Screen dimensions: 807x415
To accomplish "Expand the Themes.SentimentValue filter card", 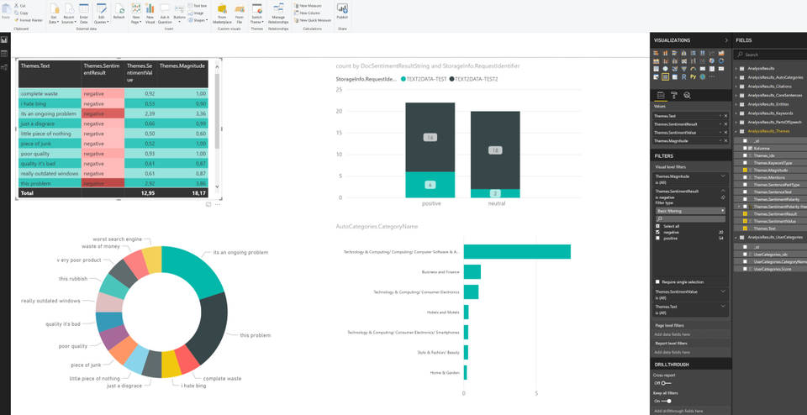I will click(725, 292).
